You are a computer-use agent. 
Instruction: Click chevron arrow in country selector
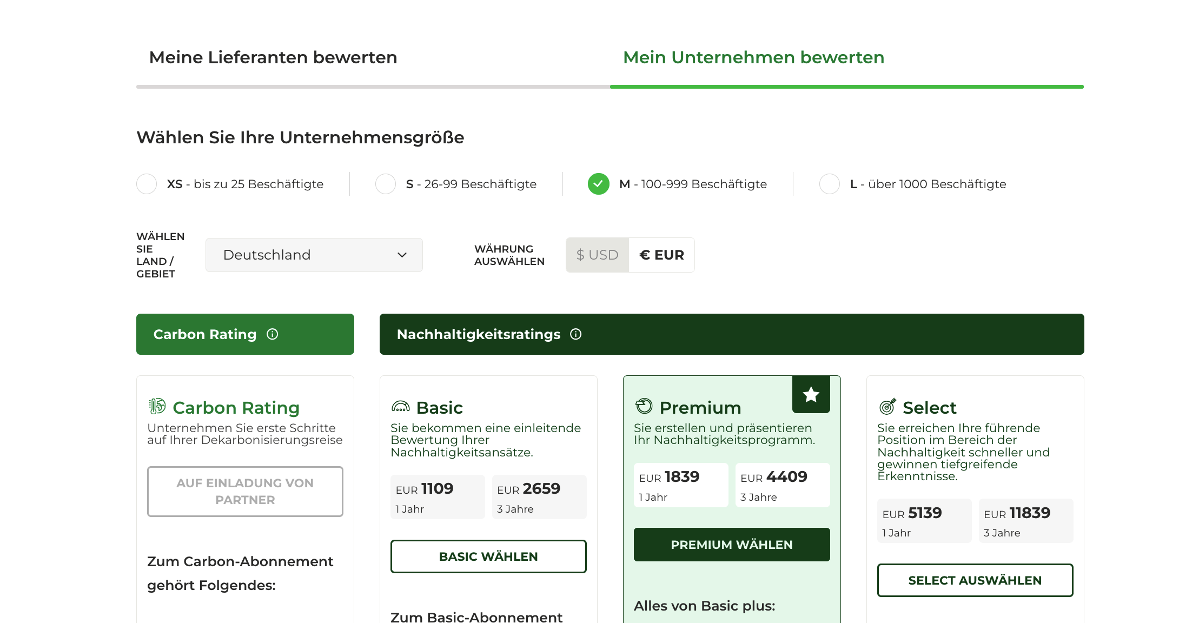click(402, 255)
